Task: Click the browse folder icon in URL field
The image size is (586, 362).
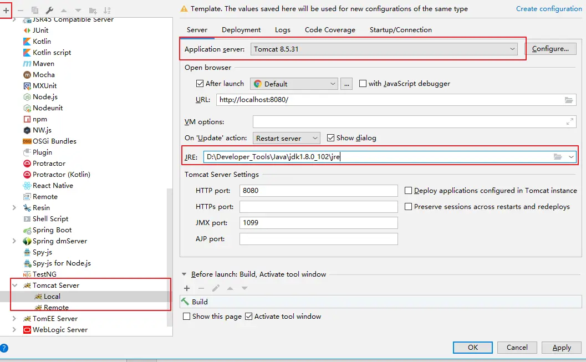Action: point(569,100)
